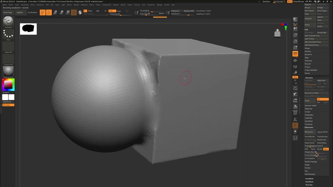Click the Frame mesh icon
This screenshot has height=187, width=333.
295,88
